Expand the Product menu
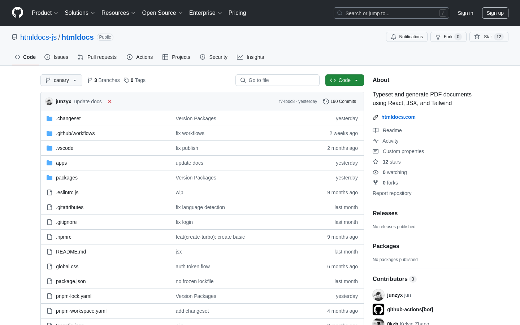The width and height of the screenshot is (520, 325). coord(45,13)
